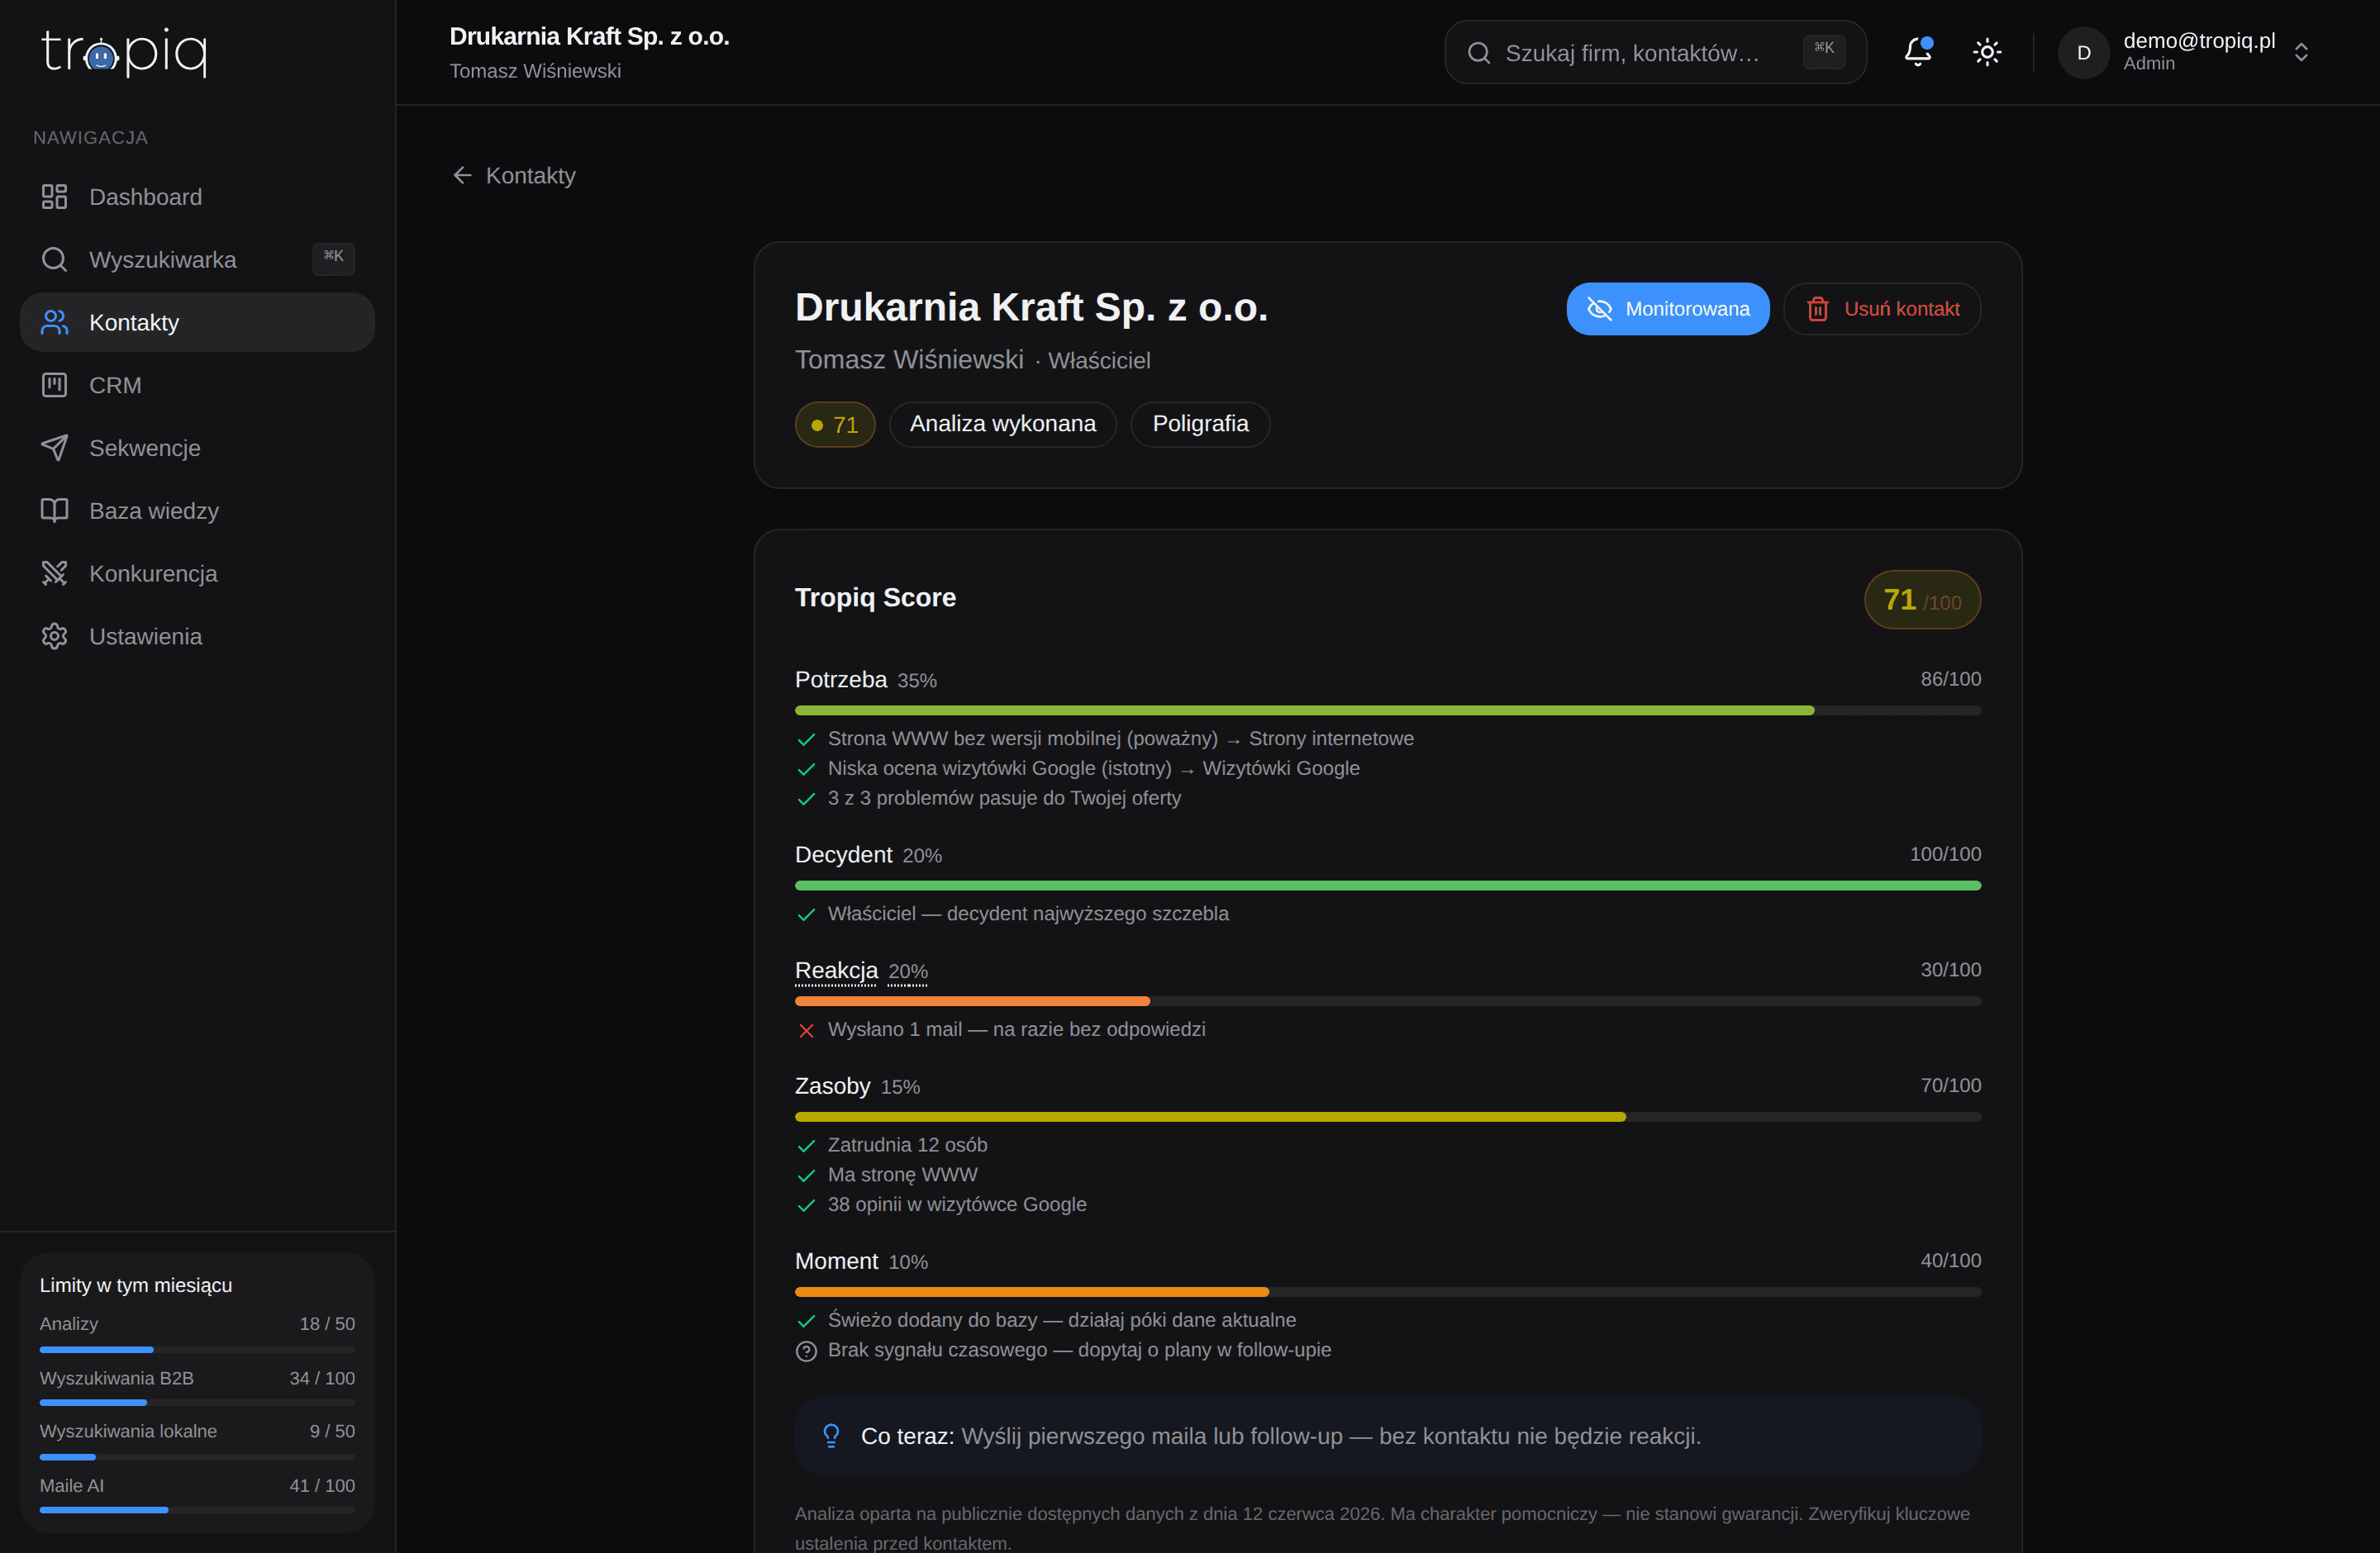
Task: Navigate to Sekwencje
Action: (197, 448)
